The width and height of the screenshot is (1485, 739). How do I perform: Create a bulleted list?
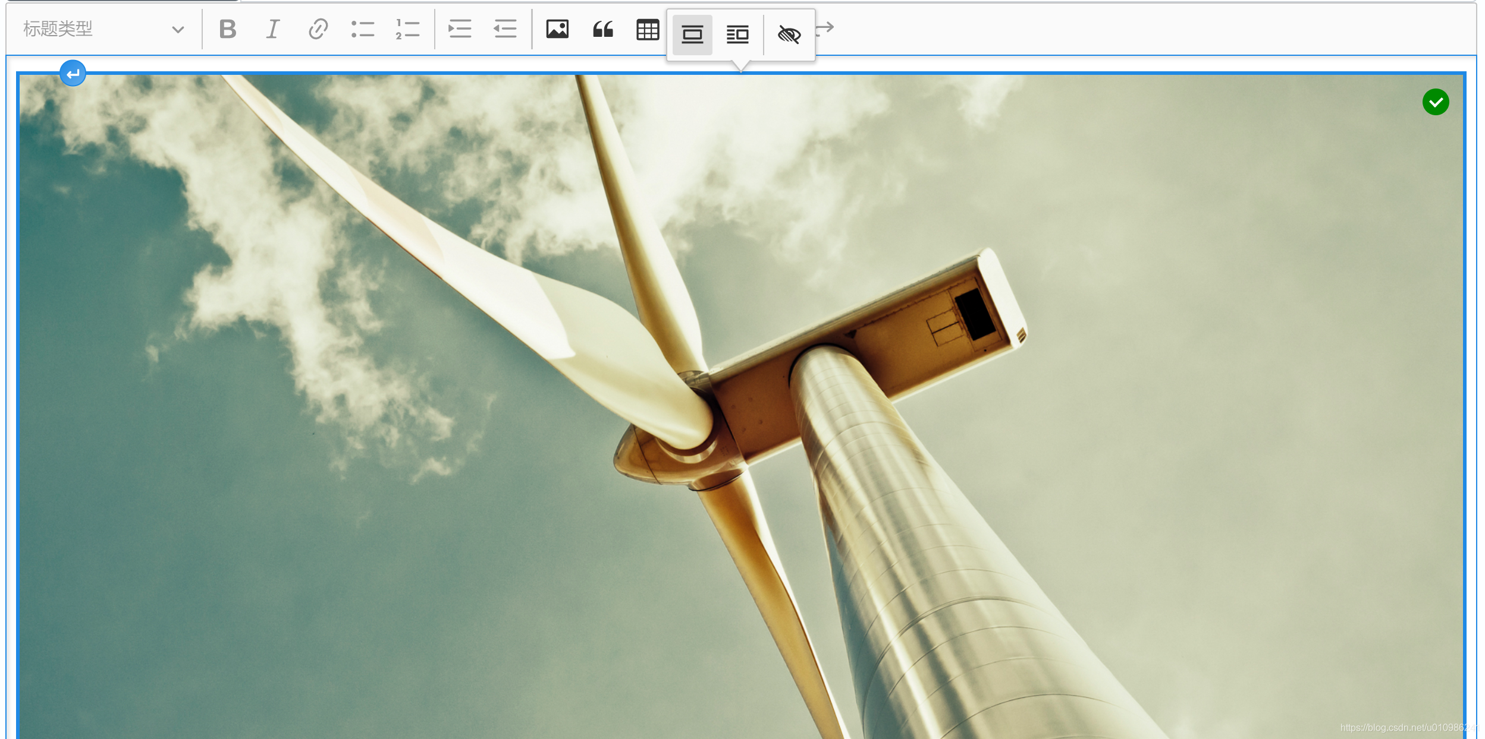click(363, 29)
